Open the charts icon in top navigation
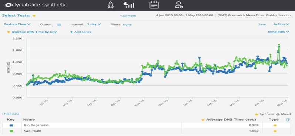This screenshot has height=136, width=295. tap(129, 5)
